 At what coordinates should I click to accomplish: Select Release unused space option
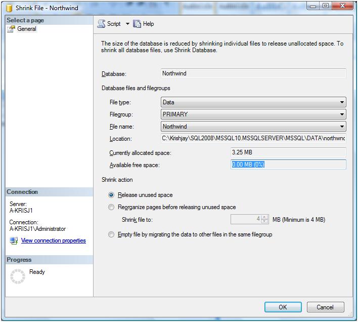click(111, 195)
